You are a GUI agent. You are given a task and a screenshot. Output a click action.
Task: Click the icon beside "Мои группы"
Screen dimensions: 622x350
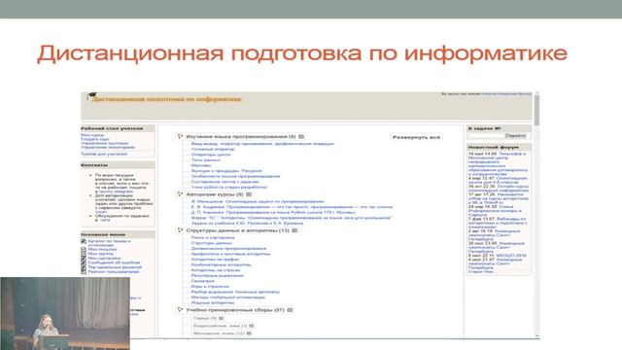click(84, 254)
